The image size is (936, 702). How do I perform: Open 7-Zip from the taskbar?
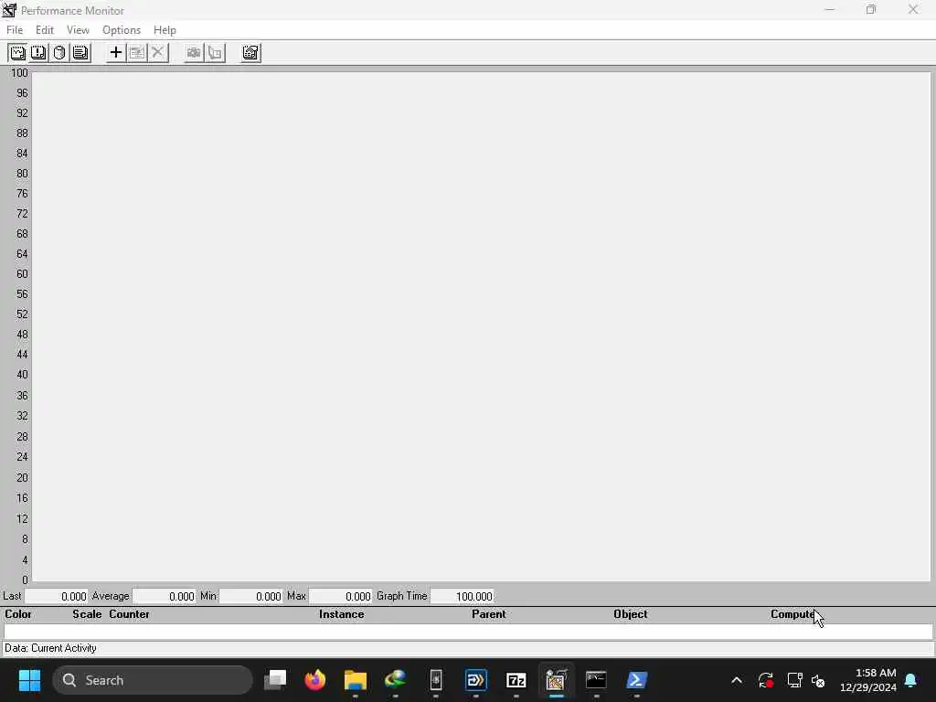point(516,680)
